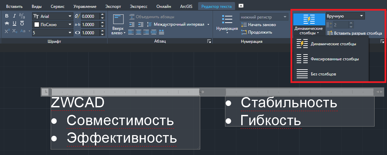Apply Subscript formatting
The image size is (387, 155).
15,31
